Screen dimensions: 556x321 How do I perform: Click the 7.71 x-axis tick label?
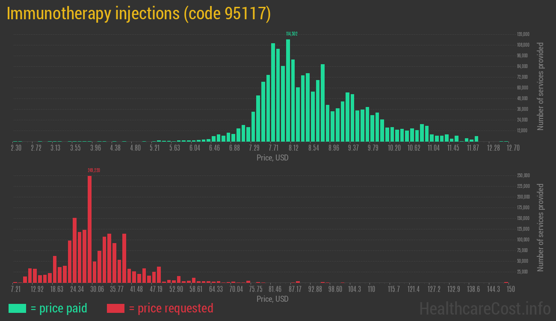(x=274, y=148)
